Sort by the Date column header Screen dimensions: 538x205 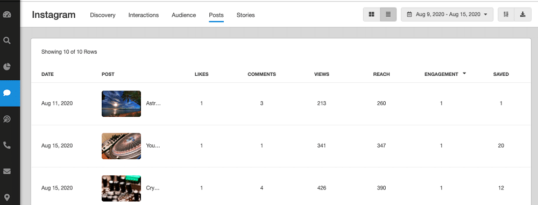click(x=48, y=74)
